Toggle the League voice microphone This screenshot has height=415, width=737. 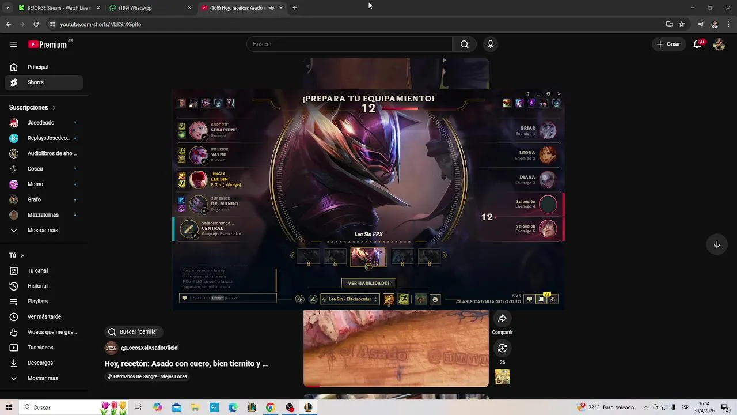[553, 299]
